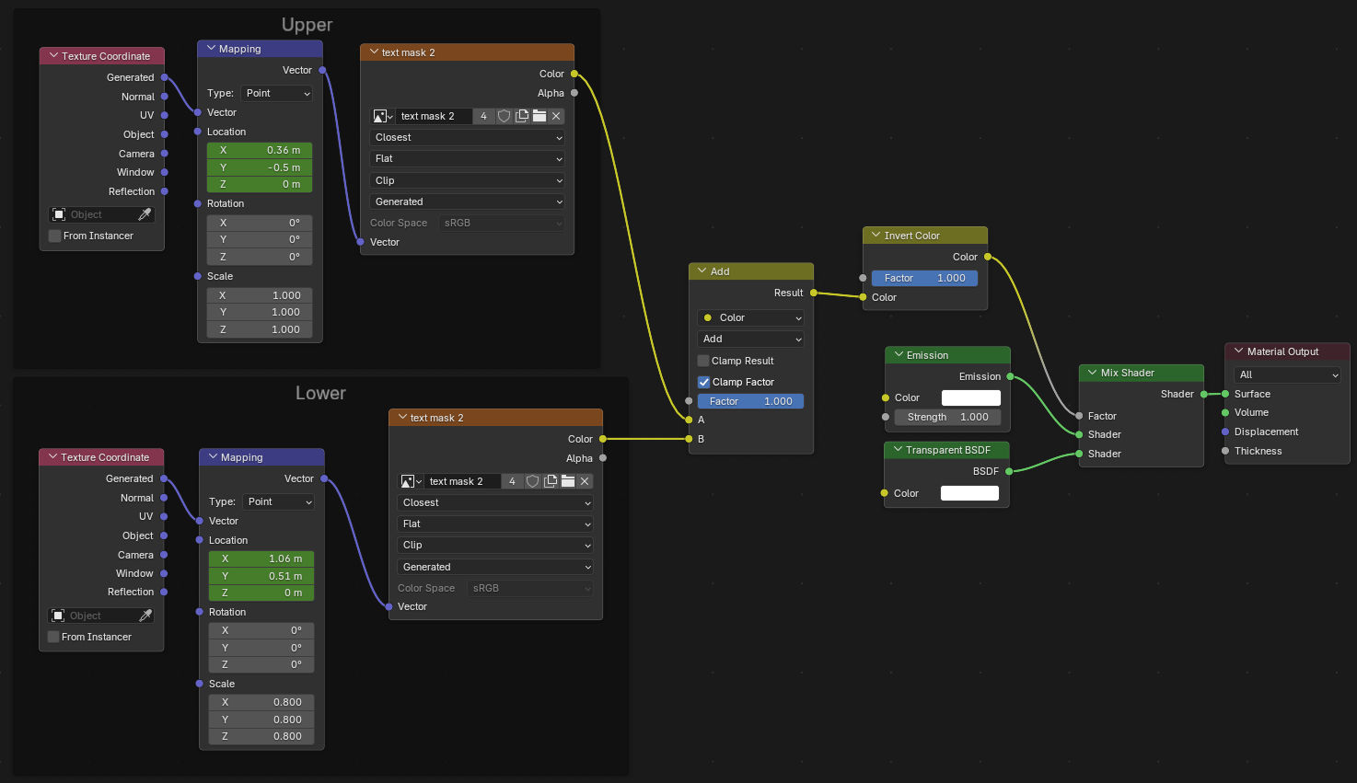1357x783 pixels.
Task: Click the 4 users count button on text mask 2
Action: [483, 116]
